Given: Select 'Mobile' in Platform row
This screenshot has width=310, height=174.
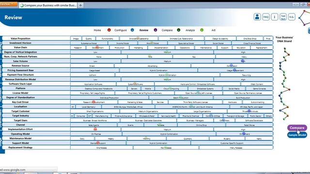Looking at the screenshot, I should click(148, 89).
